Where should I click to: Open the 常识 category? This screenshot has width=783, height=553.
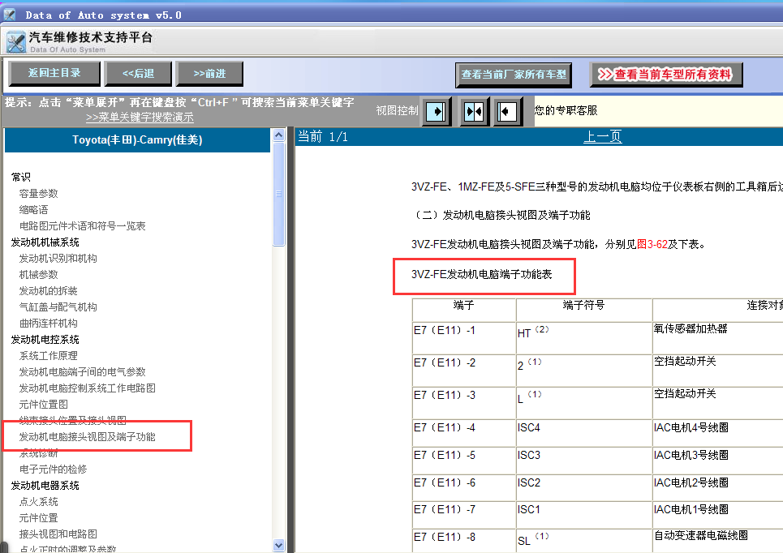(x=21, y=178)
